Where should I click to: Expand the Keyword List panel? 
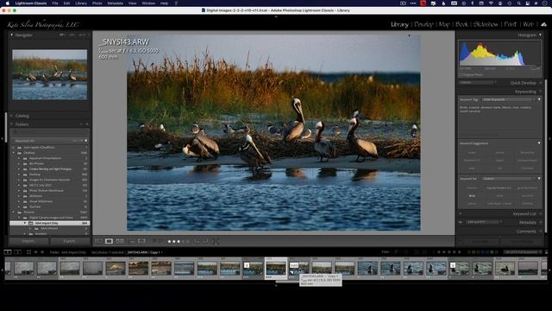[x=541, y=213]
